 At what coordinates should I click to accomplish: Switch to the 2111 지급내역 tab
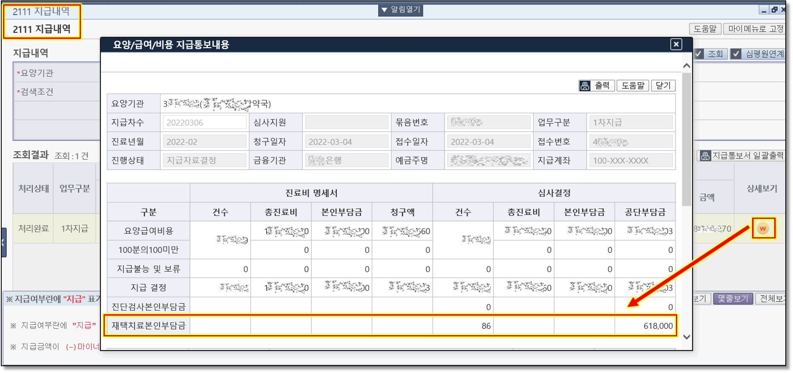coord(41,11)
